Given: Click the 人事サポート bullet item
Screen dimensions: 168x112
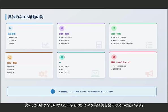Looking at the screenshot, I should click(122, 43).
